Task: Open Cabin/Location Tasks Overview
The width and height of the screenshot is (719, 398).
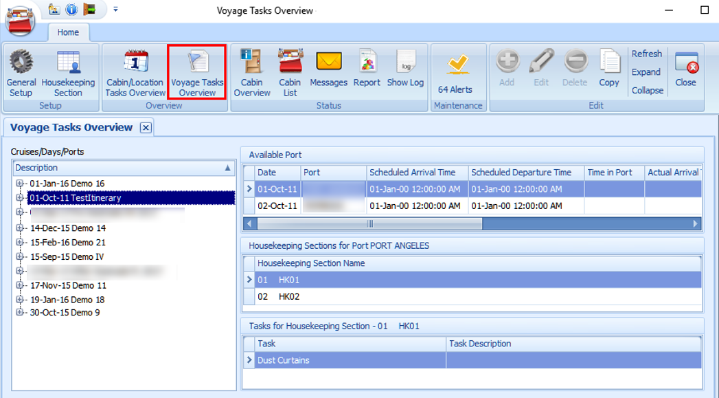Action: (x=135, y=74)
